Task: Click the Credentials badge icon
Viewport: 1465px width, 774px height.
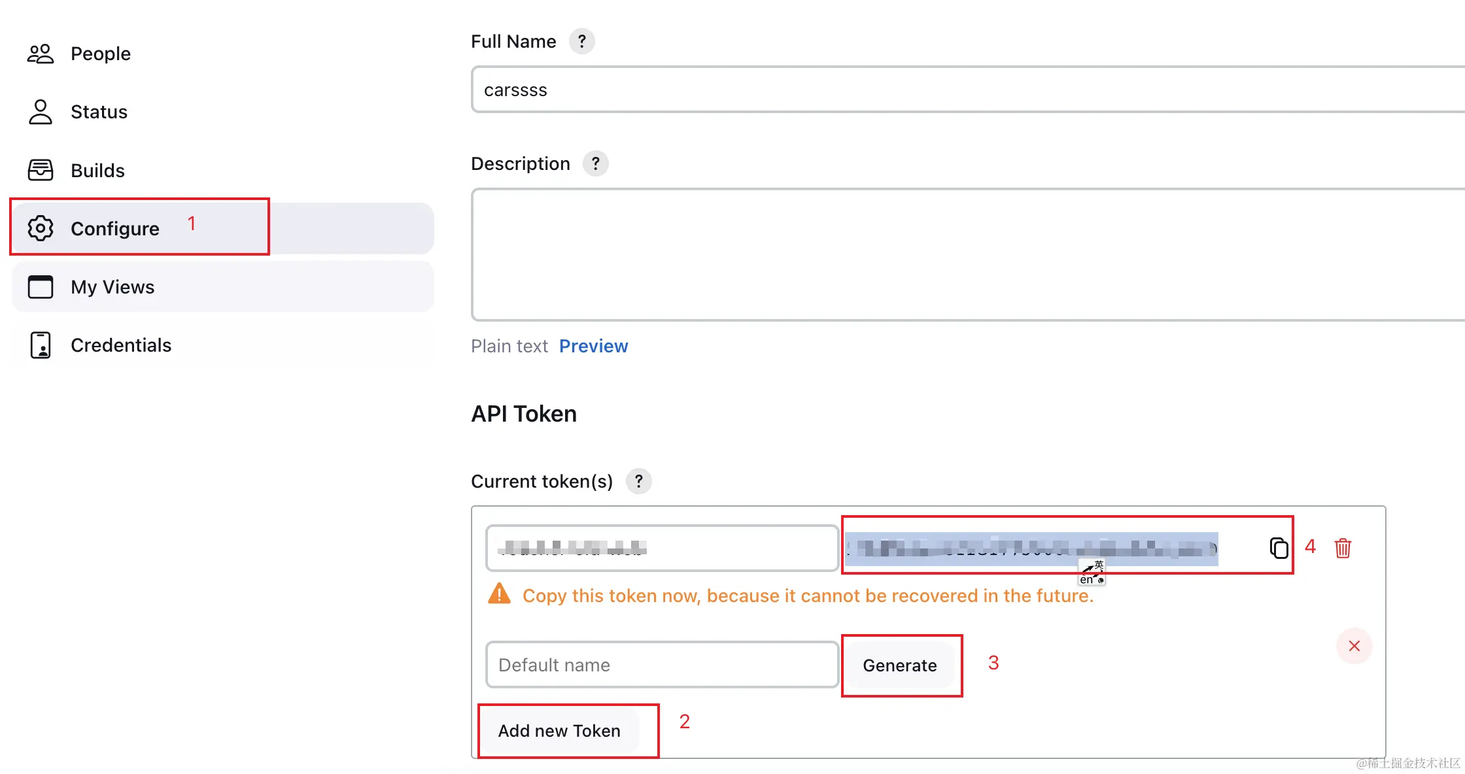Action: [41, 345]
